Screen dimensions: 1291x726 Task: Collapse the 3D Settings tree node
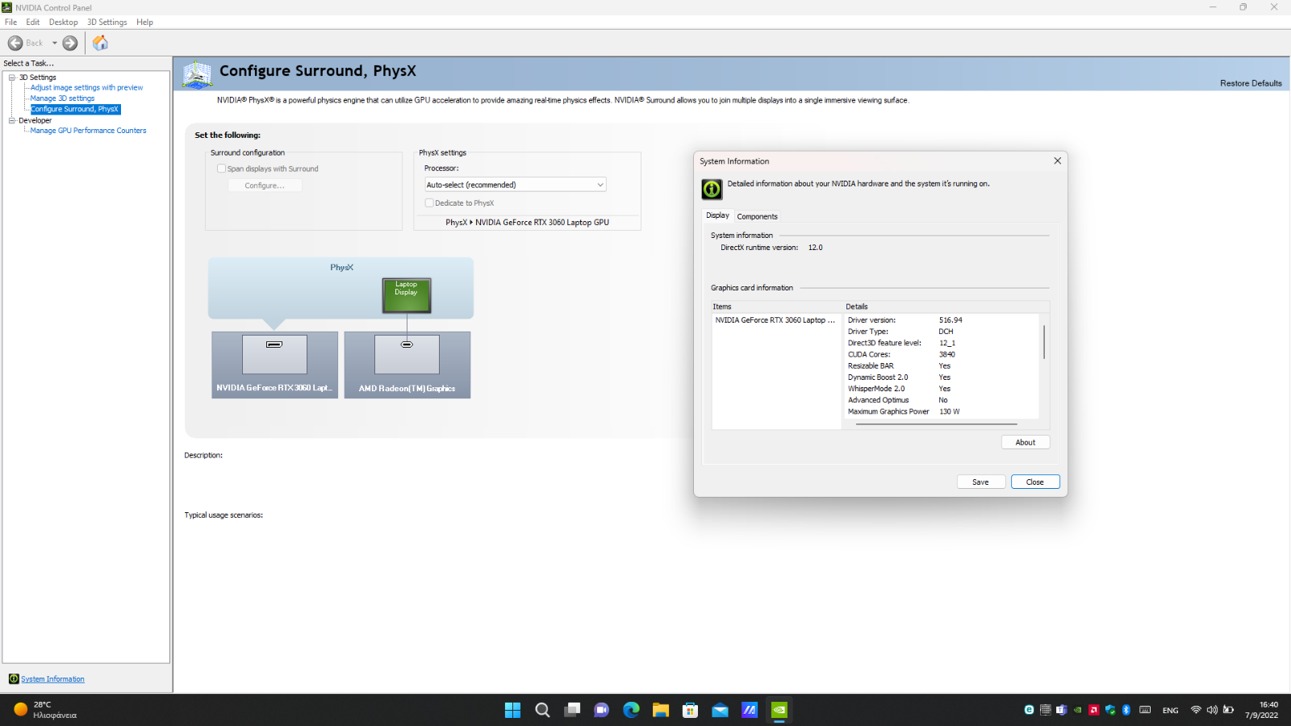point(12,77)
